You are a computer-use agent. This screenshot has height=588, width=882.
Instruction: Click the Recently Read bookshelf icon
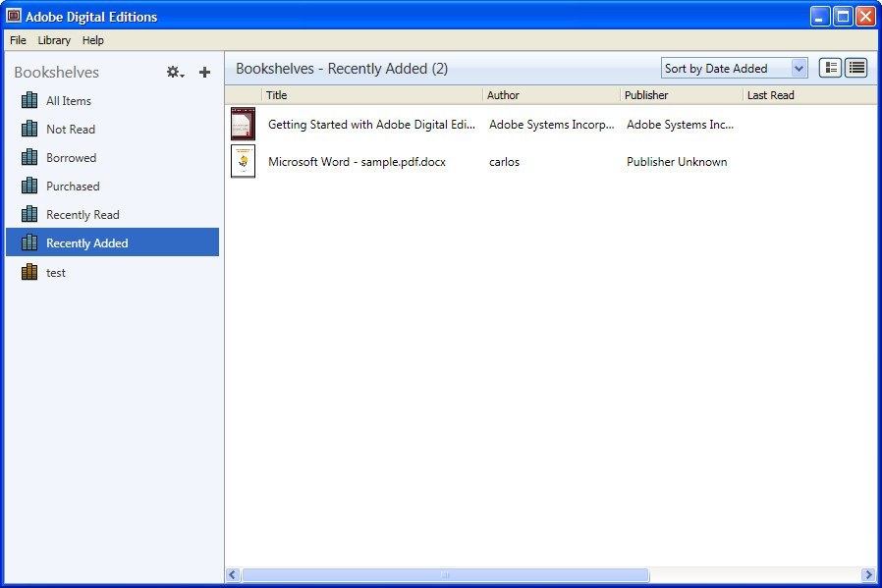(29, 215)
